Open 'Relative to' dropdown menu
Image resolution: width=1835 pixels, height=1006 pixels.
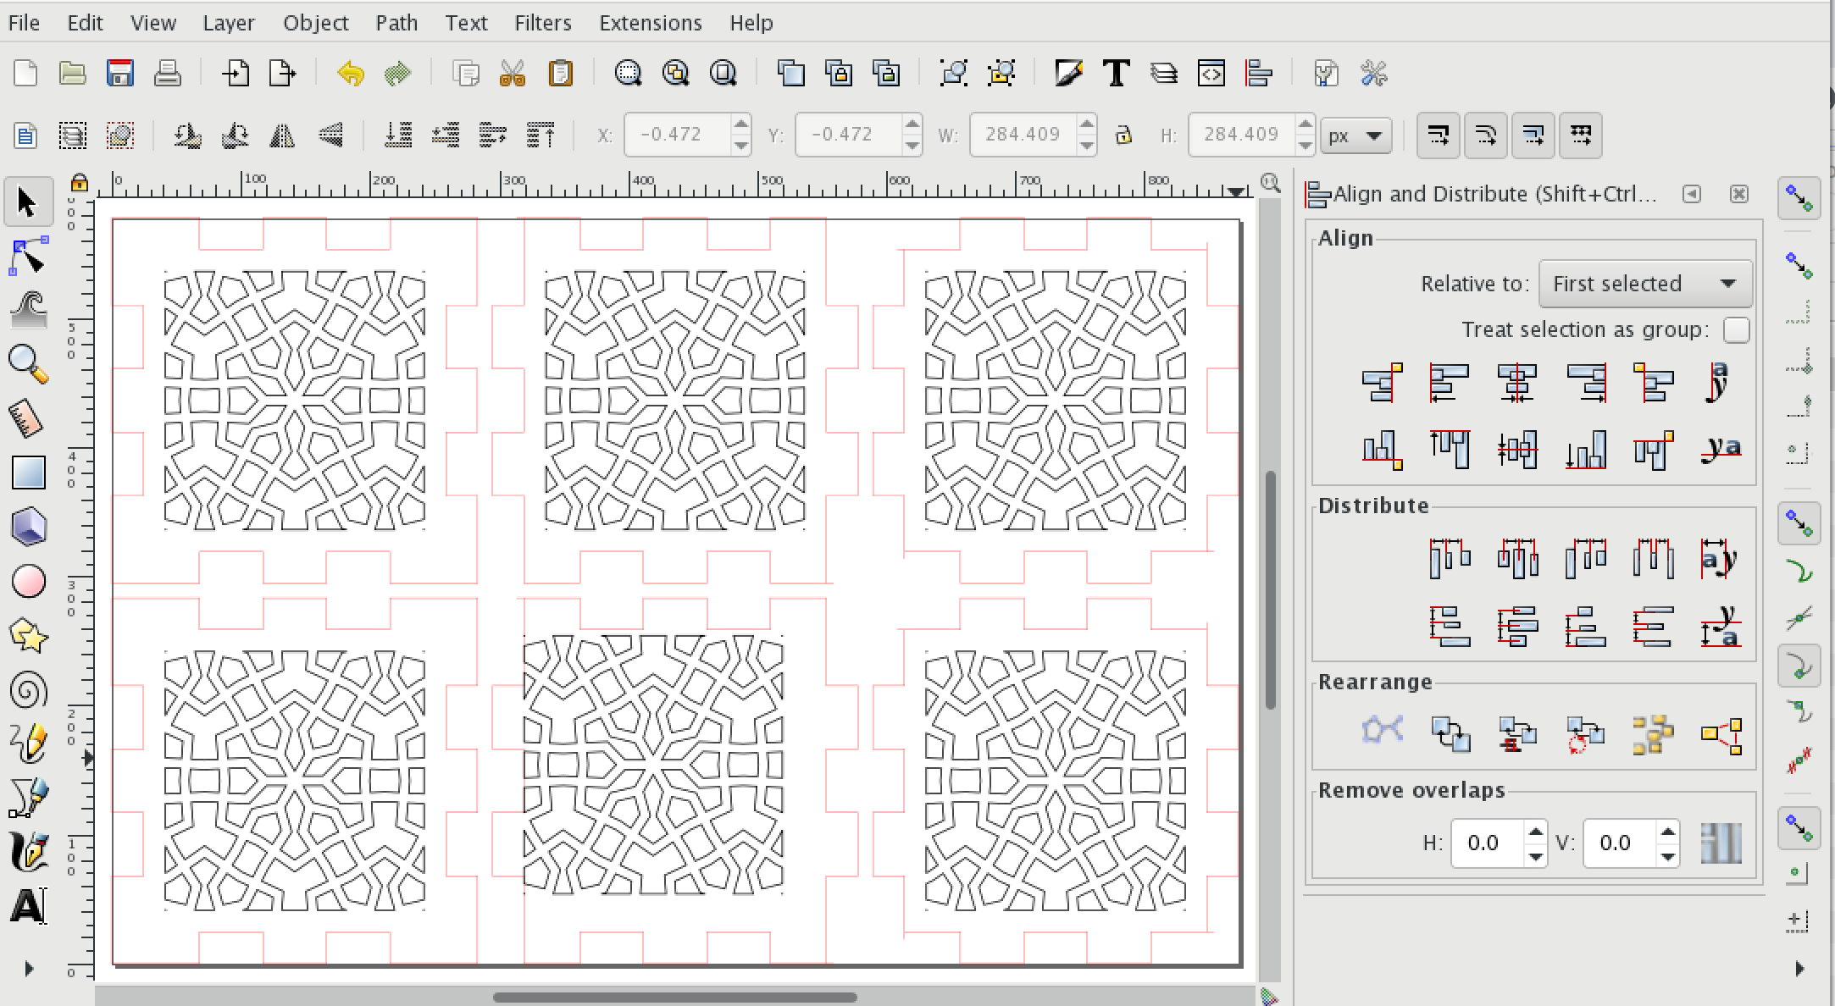click(x=1640, y=283)
